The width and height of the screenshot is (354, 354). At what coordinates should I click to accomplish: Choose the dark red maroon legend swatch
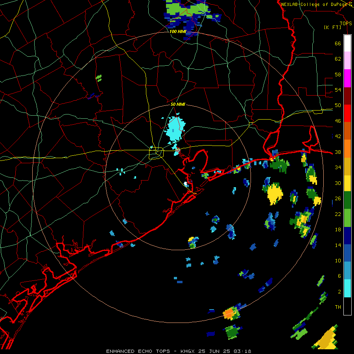[347, 96]
